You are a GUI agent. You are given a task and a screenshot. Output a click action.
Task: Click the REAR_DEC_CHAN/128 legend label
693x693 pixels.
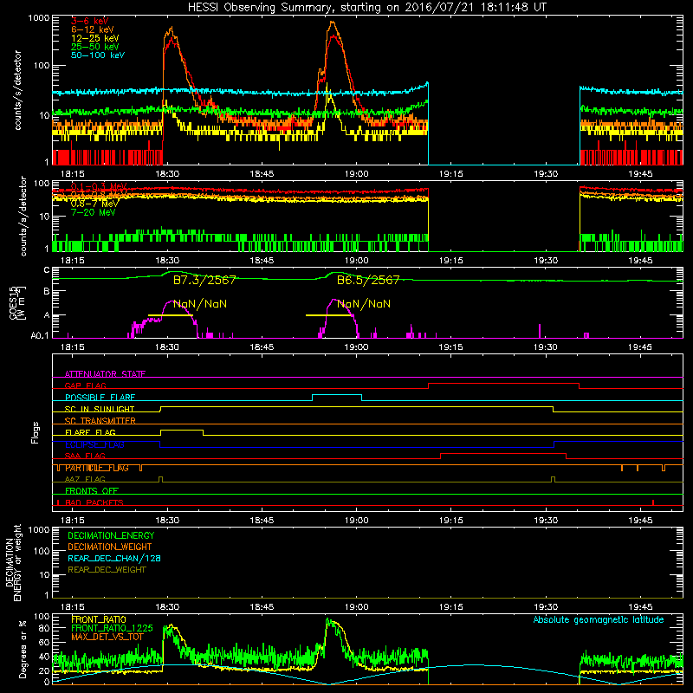tap(114, 558)
